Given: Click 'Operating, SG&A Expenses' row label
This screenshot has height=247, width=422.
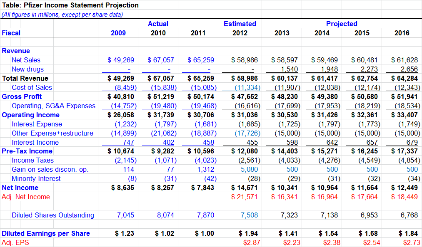Looking at the screenshot, I should click(x=53, y=106).
